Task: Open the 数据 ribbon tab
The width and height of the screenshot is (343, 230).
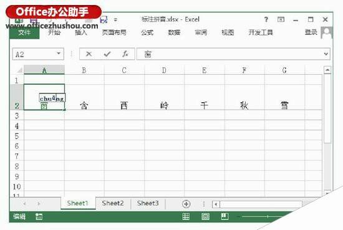Action: (x=174, y=32)
